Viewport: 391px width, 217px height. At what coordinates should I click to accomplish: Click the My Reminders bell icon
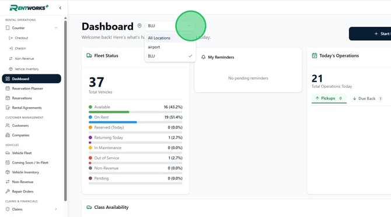pyautogui.click(x=203, y=57)
